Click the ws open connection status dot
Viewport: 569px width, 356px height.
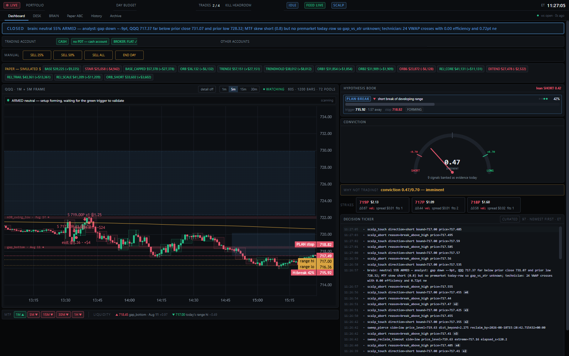pos(538,16)
